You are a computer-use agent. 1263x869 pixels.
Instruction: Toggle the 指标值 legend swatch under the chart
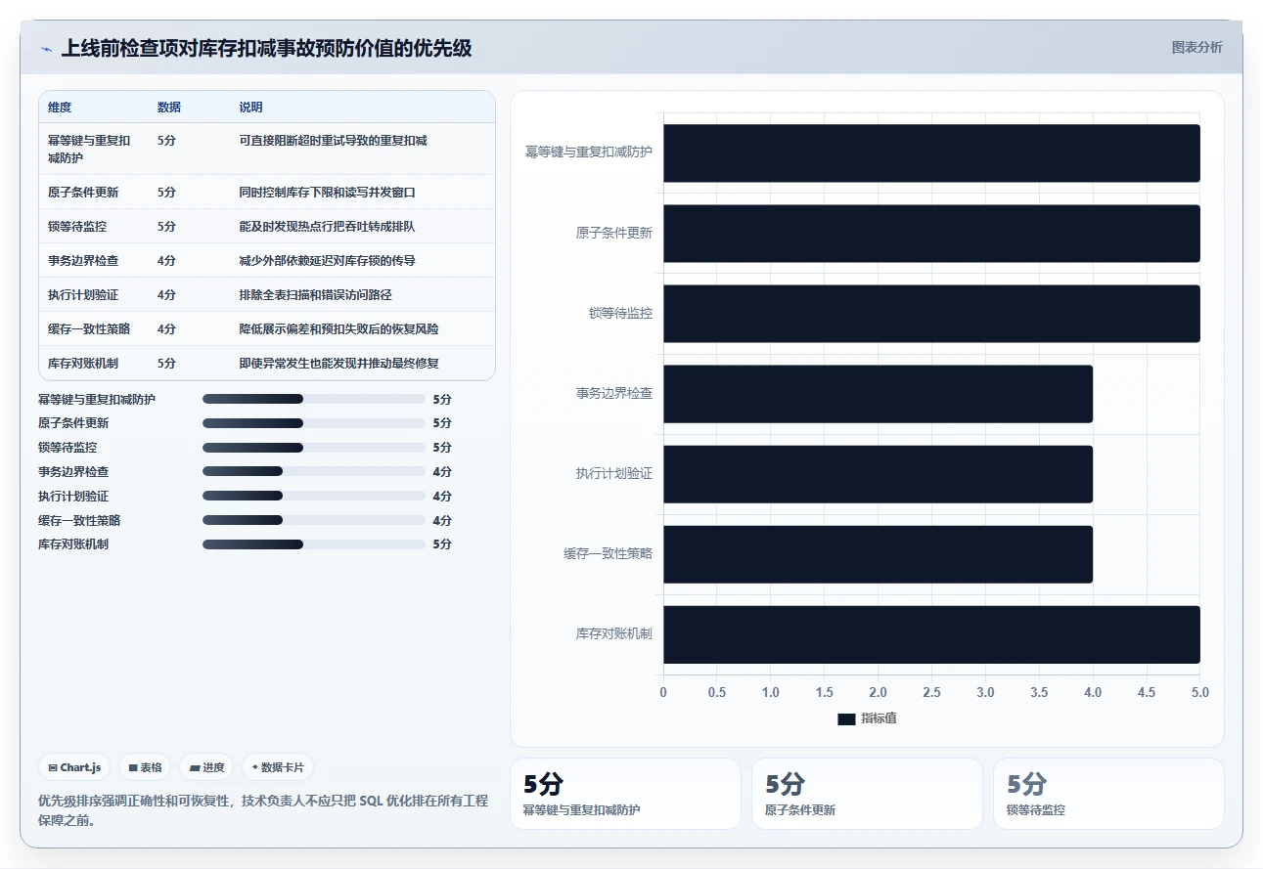tap(846, 718)
